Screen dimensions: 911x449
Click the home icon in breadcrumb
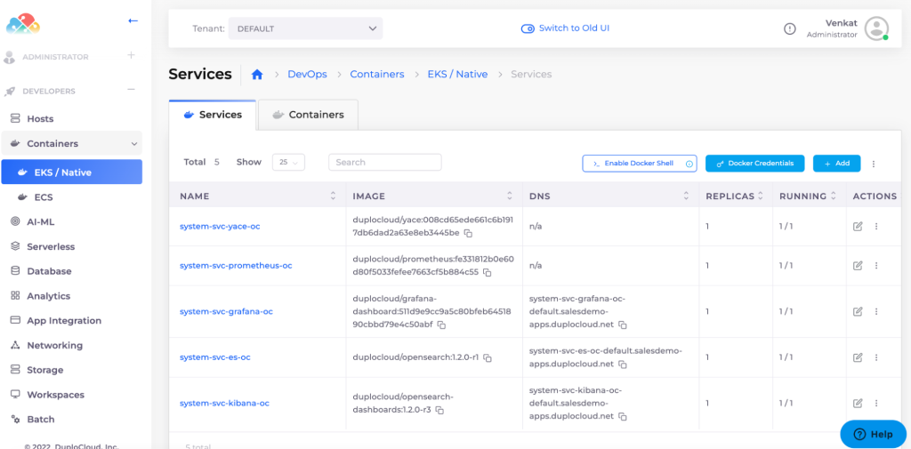[257, 75]
